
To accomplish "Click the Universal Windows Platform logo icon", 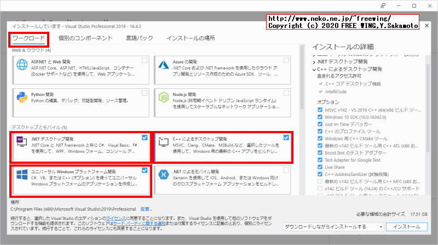I will (22, 174).
